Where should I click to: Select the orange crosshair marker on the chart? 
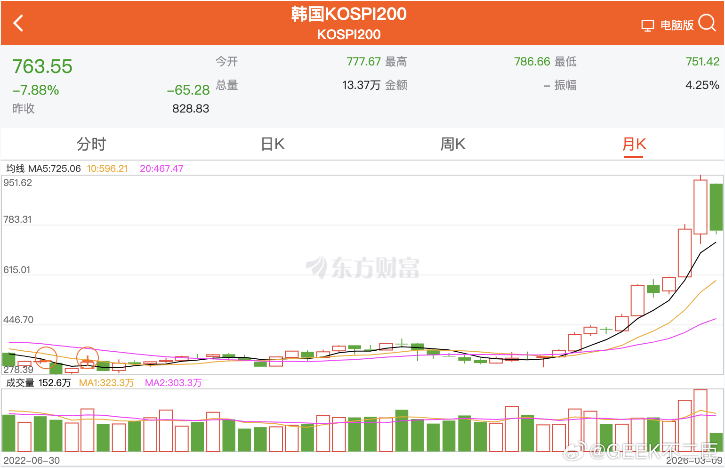(x=88, y=360)
